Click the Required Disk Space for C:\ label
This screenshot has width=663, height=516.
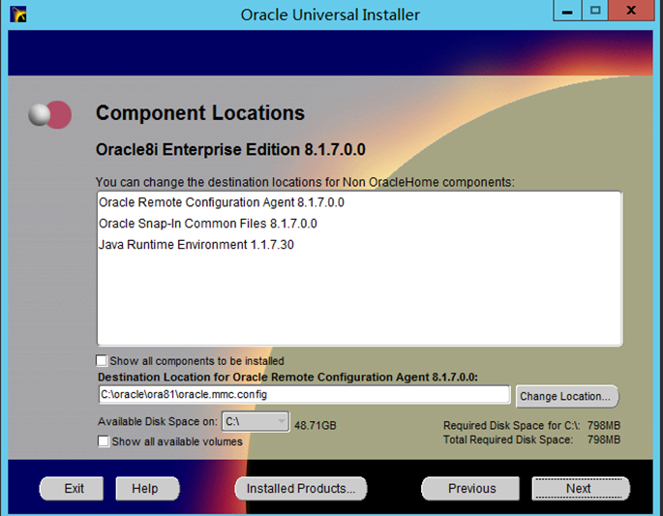pyautogui.click(x=512, y=426)
